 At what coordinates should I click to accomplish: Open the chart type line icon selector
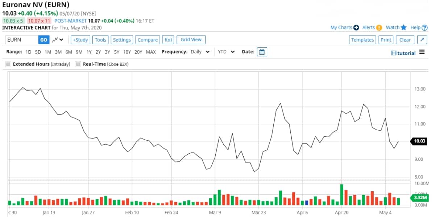point(58,40)
